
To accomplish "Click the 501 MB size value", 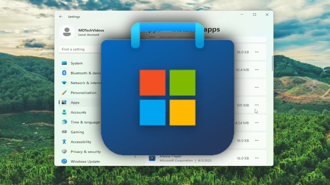I will (243, 105).
